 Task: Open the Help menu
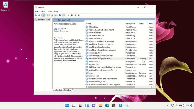(x=56, y=12)
